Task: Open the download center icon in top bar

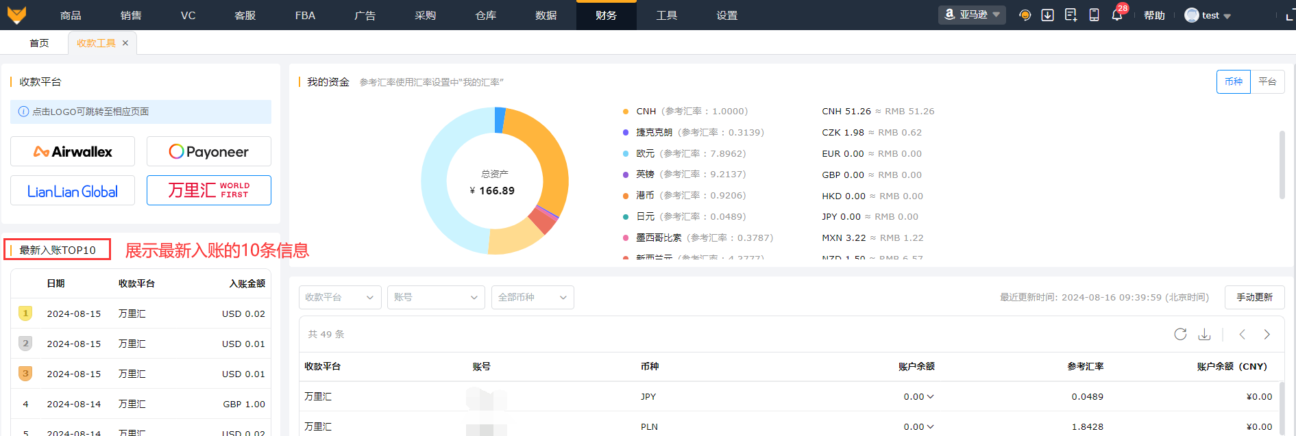Action: pyautogui.click(x=1047, y=15)
